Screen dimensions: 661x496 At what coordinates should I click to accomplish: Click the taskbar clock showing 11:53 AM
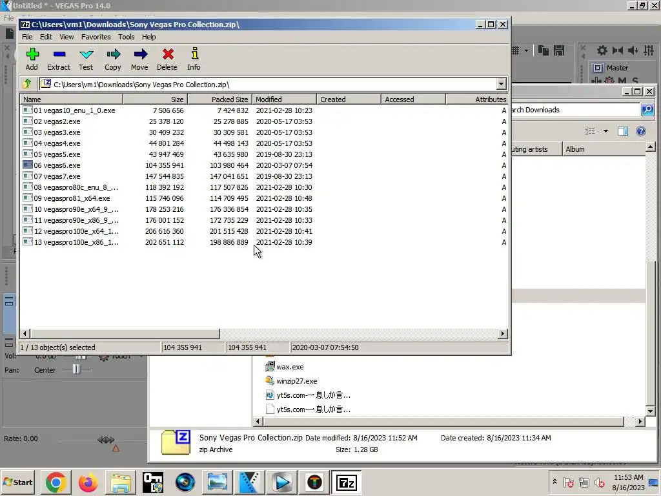point(628,482)
